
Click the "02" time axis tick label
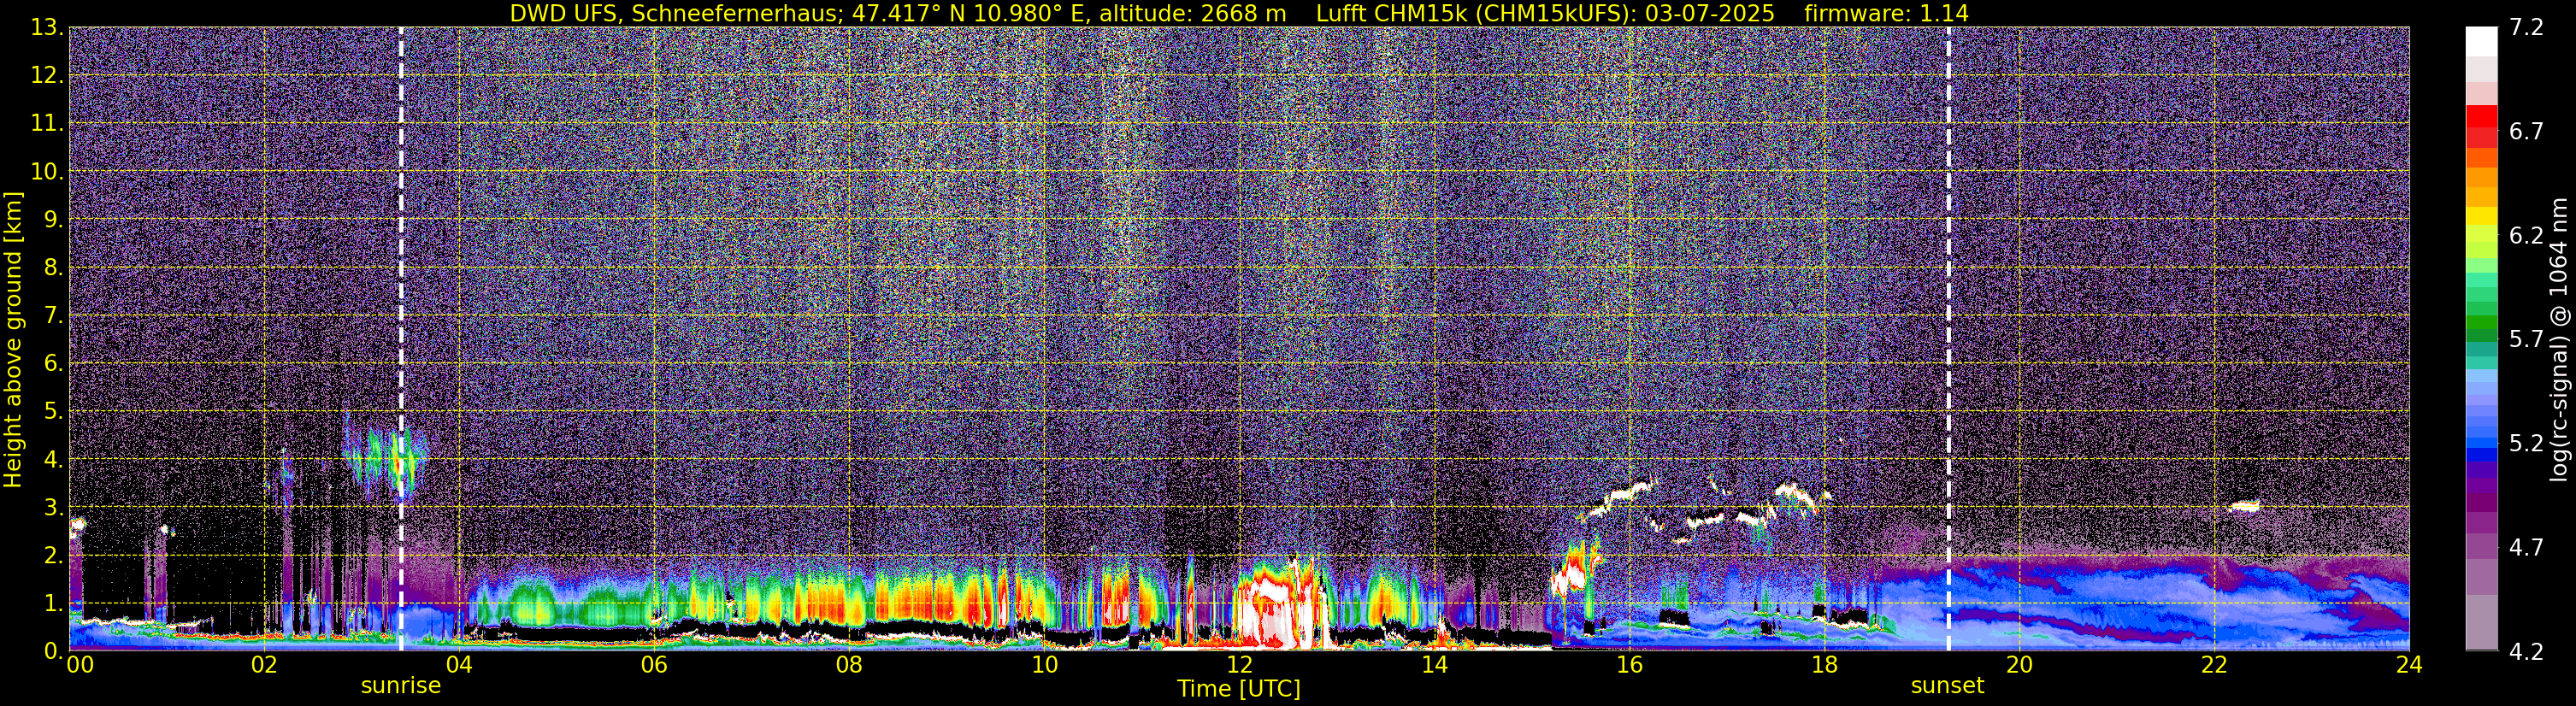(x=264, y=664)
